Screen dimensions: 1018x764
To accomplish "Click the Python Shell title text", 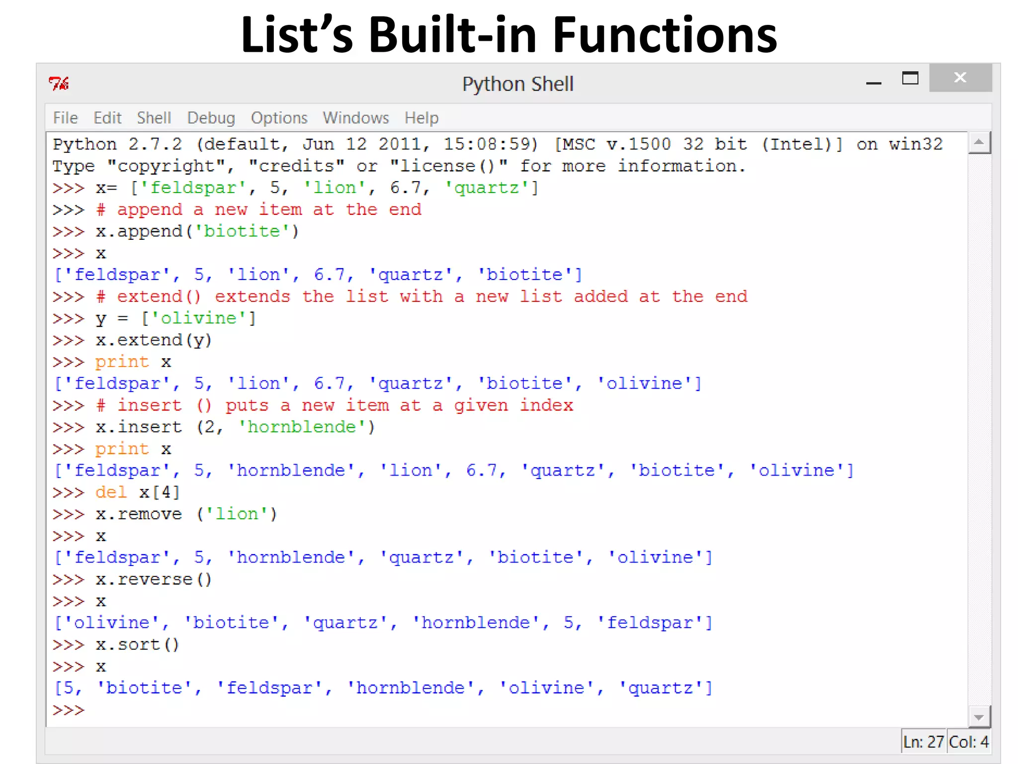I will point(517,84).
